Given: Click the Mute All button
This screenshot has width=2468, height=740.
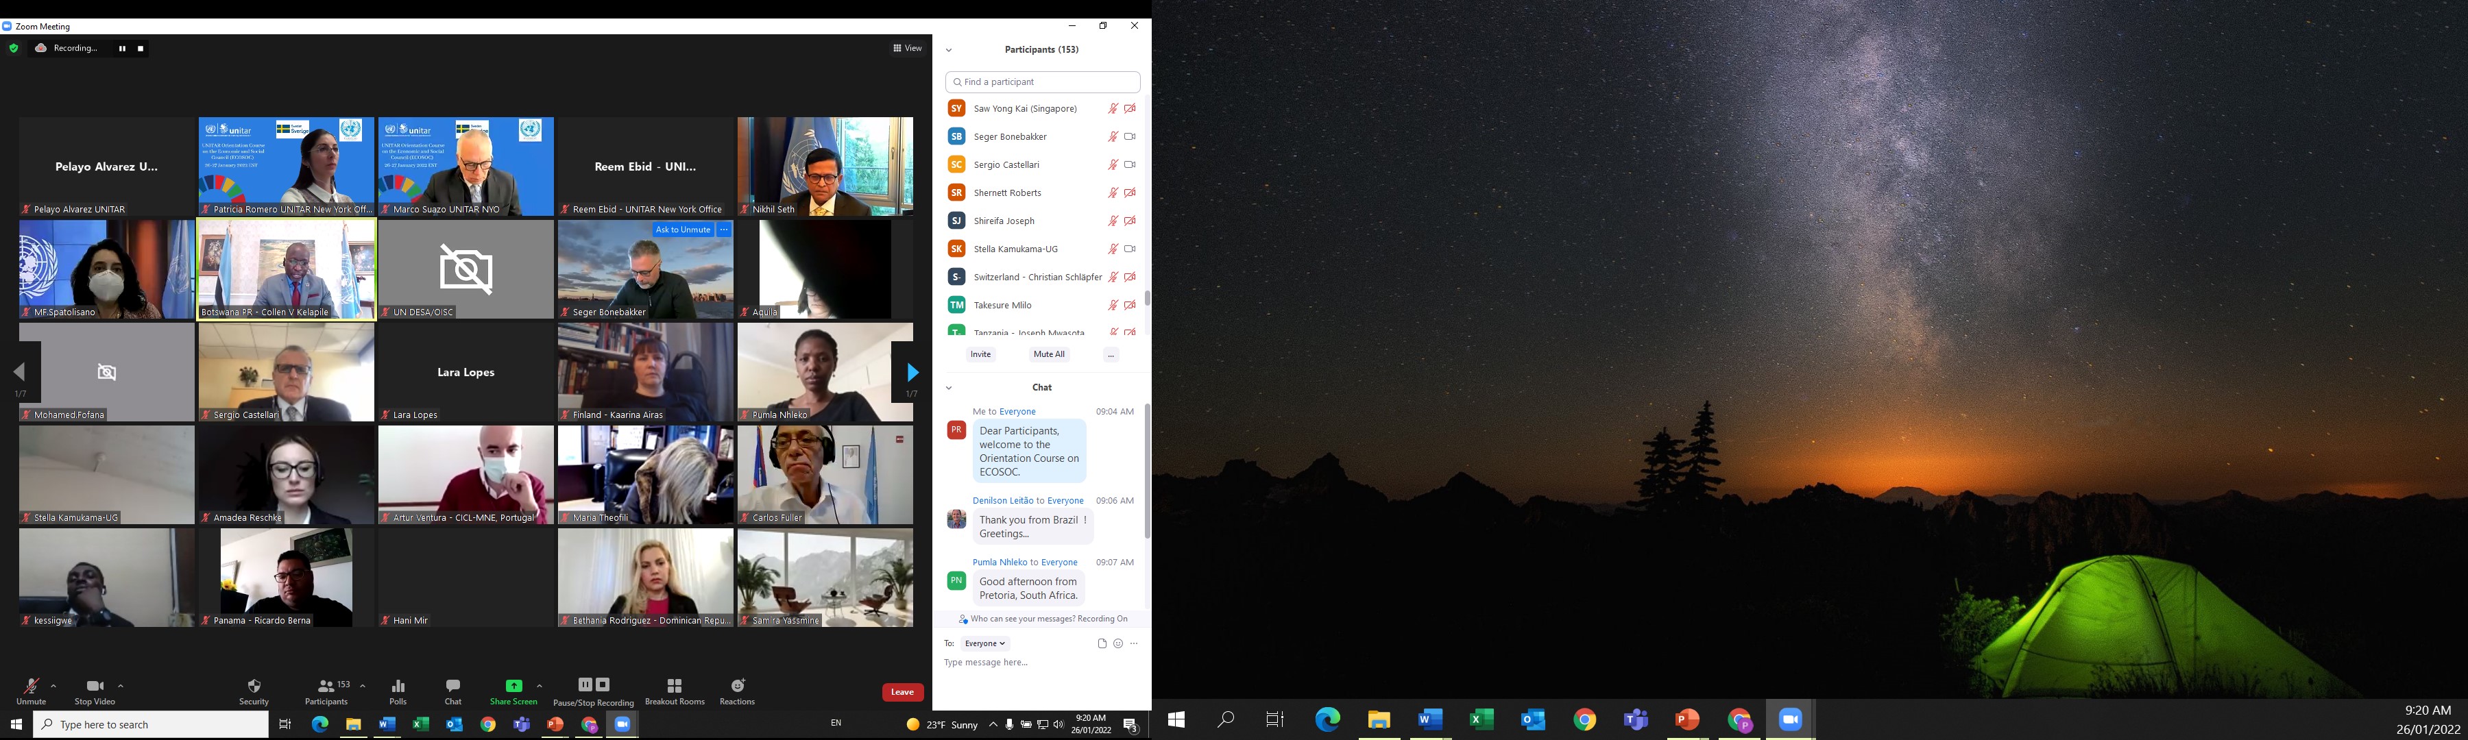Looking at the screenshot, I should (x=1048, y=354).
